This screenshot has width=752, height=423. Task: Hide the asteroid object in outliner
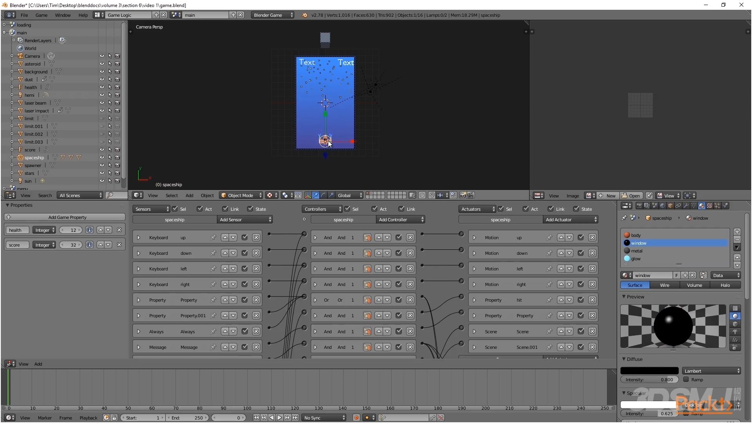102,64
